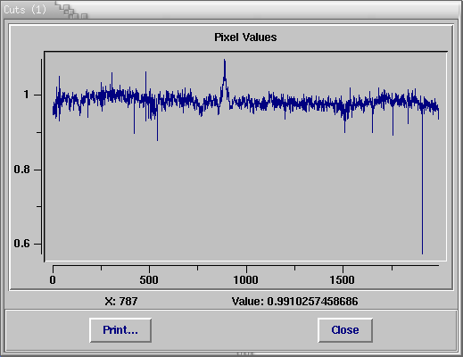Click the checkered grip icon in title bar
The image size is (463, 357).
[72, 12]
